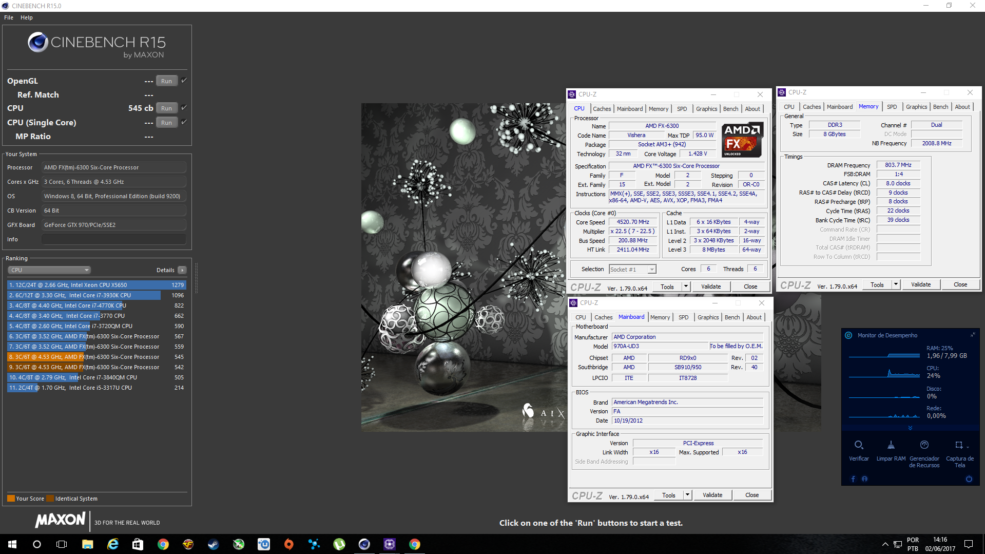The image size is (985, 554).
Task: Collapse the Monitor de Desempenho widget
Action: coord(973,335)
